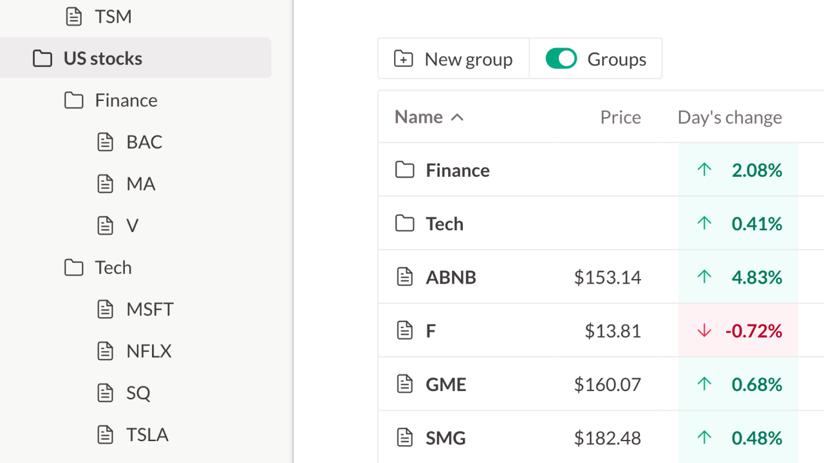
Task: Click the Finance folder icon in table
Action: [404, 170]
